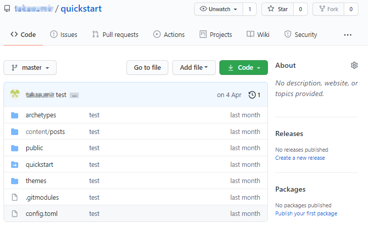Click the .gitmodules file icon
The image size is (368, 225).
click(x=15, y=197)
